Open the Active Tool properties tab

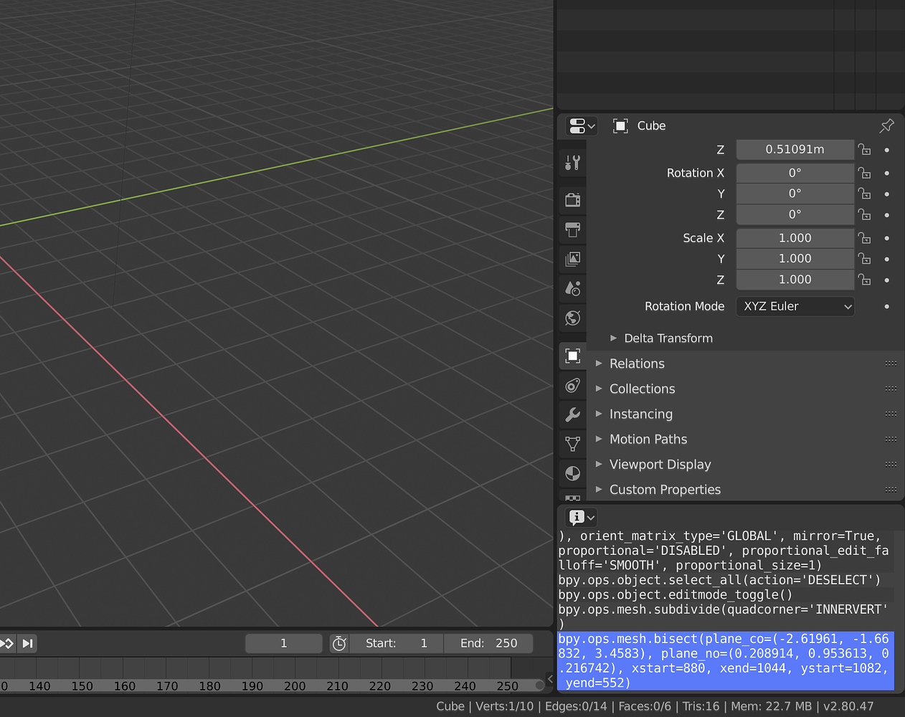[572, 162]
